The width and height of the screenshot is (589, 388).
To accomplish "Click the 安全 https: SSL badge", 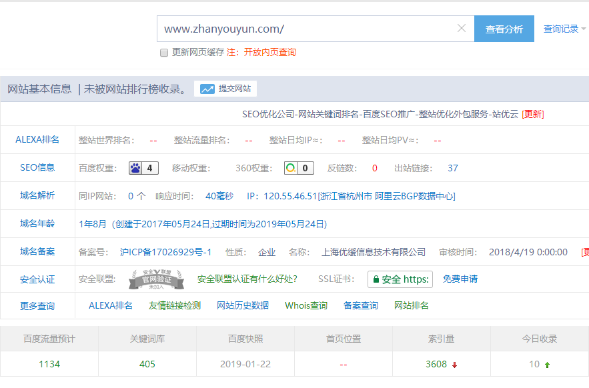I will click(x=400, y=279).
